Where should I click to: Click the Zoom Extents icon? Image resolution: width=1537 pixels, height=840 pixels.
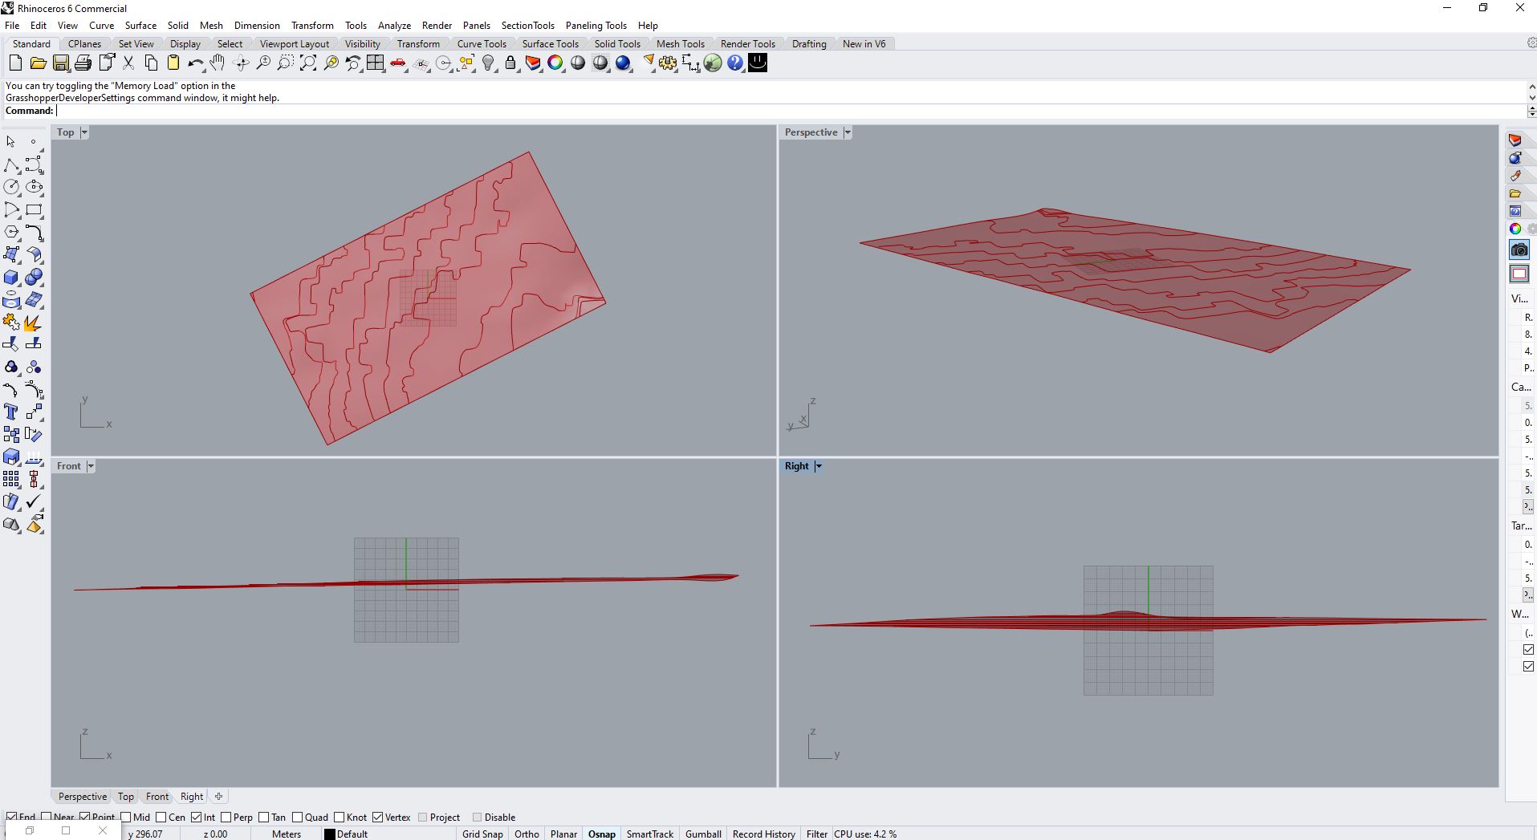[x=307, y=63]
